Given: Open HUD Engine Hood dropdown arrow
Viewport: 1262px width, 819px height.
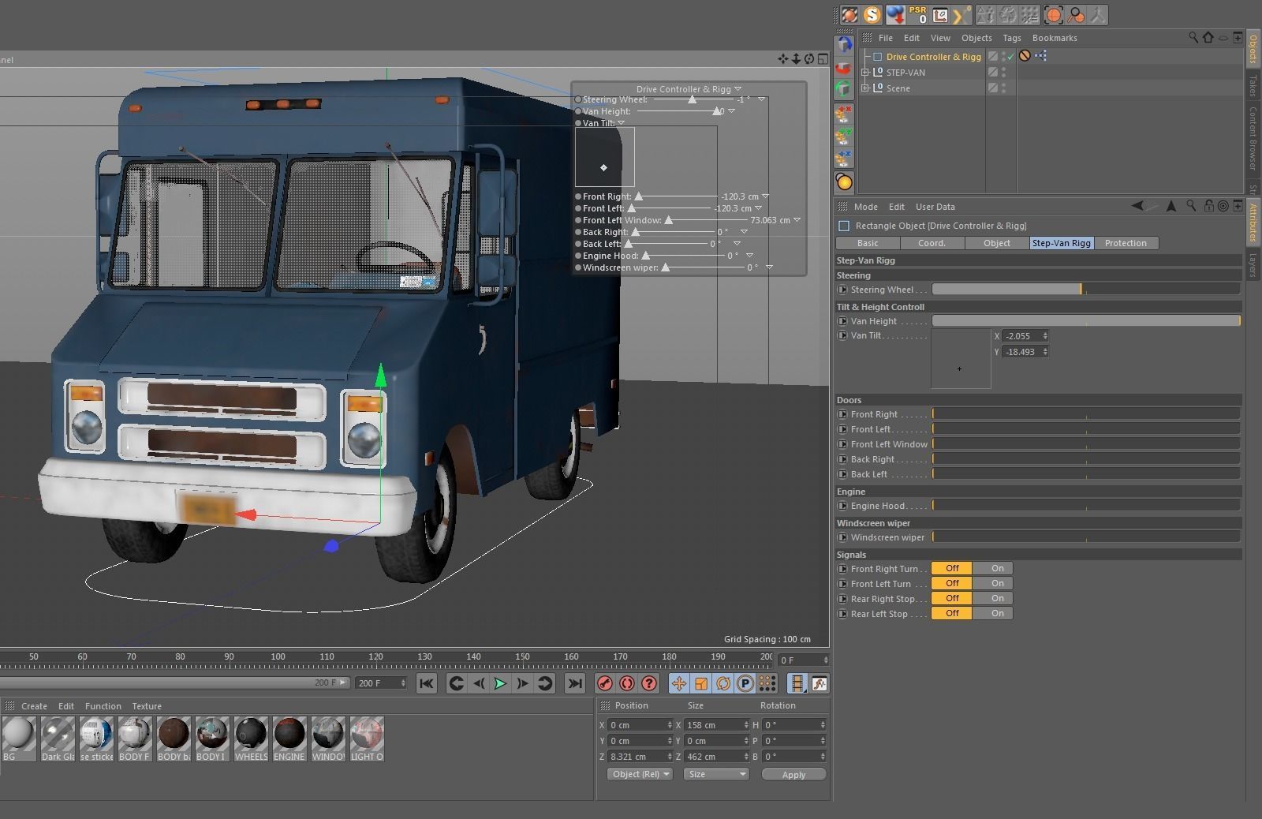Looking at the screenshot, I should [x=749, y=256].
